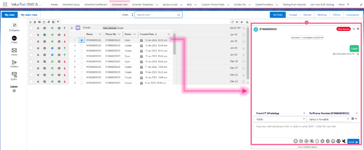Open the Outbox folder icon

(15, 62)
